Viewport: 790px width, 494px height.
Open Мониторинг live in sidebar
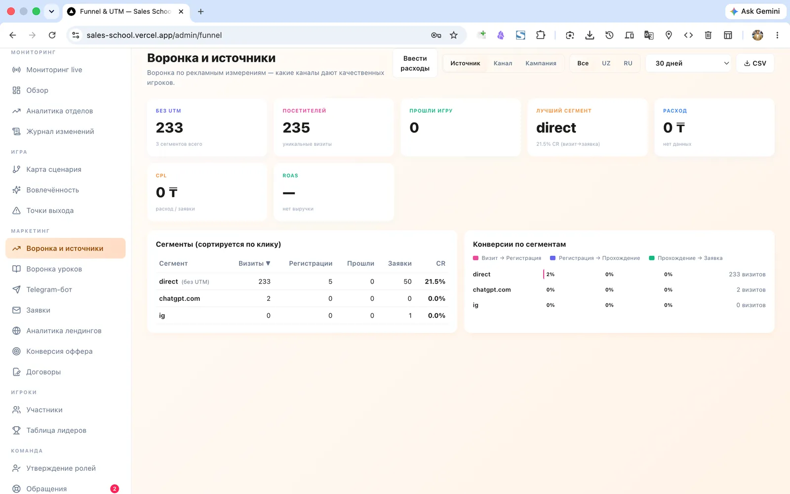tap(65, 70)
